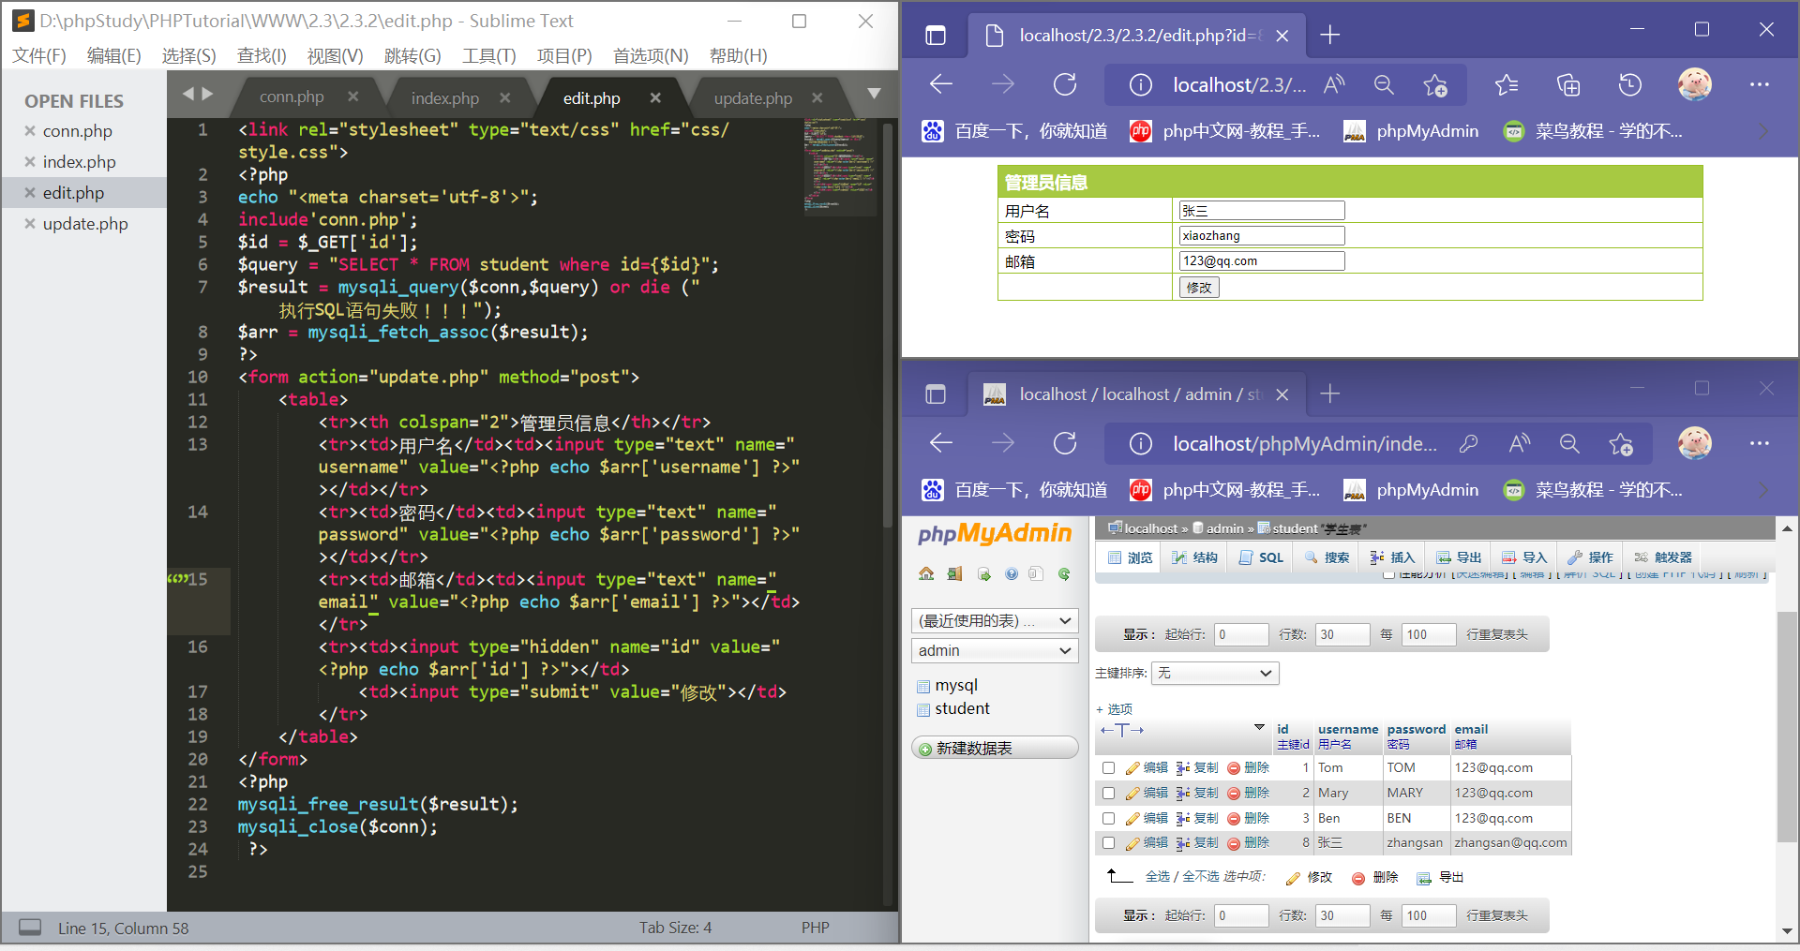The width and height of the screenshot is (1800, 951).
Task: Click the 修改 submit button on the form
Action: pyautogui.click(x=1199, y=288)
